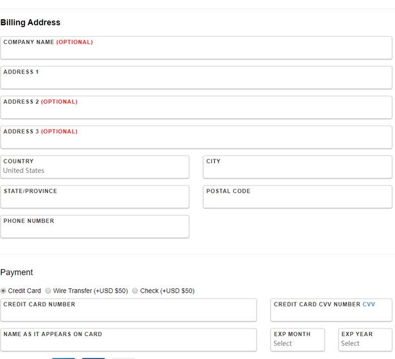Open the Country dropdown showing United States
The image size is (395, 359).
click(95, 170)
